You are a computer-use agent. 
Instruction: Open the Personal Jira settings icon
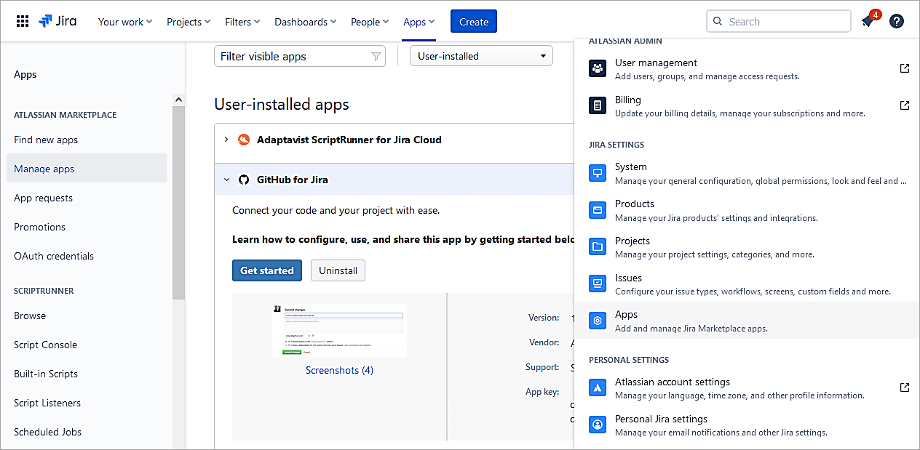click(x=598, y=425)
